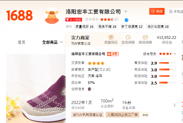Viewport: 183px width, 123px height.
Task: Click the purple knit shoe product image
Action: pyautogui.click(x=36, y=88)
